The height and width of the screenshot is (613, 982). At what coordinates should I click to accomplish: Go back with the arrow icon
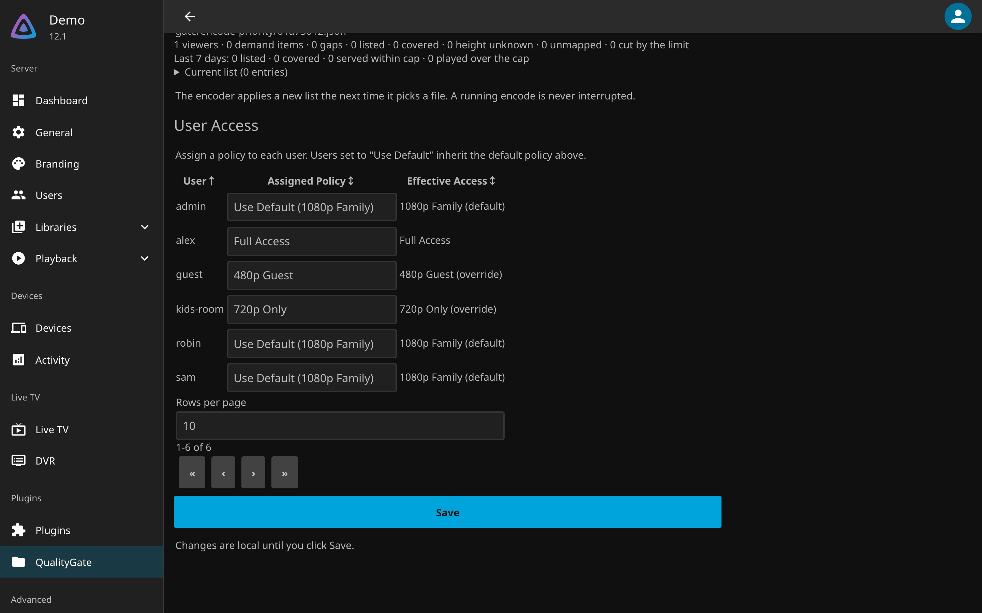[x=190, y=16]
